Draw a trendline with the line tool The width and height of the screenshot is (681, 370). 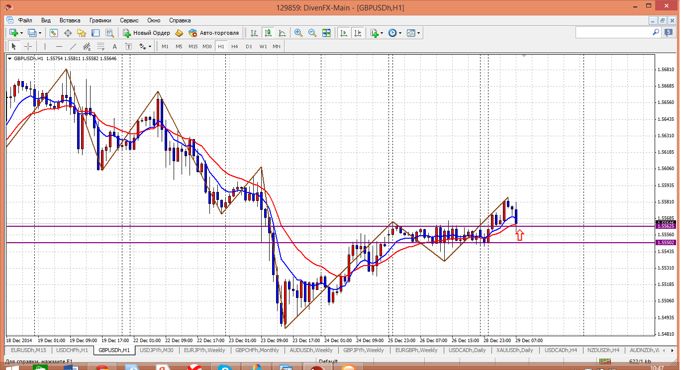(x=73, y=46)
